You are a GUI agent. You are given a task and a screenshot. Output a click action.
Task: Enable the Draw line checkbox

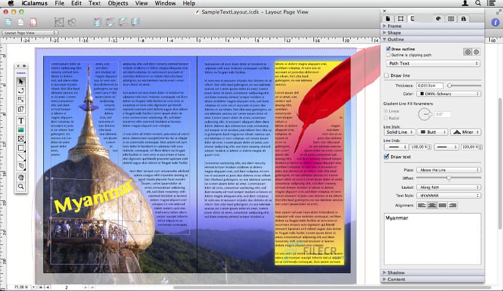click(x=387, y=76)
